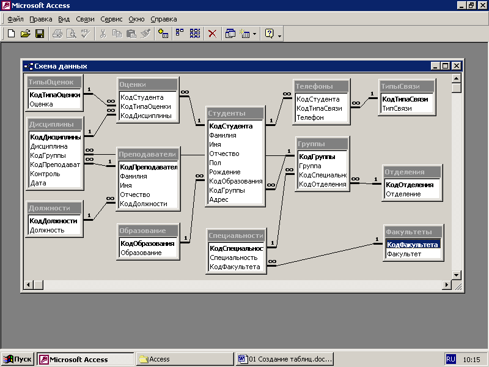489x367 pixels.
Task: Click the Print icon in the toolbar
Action: (57, 34)
